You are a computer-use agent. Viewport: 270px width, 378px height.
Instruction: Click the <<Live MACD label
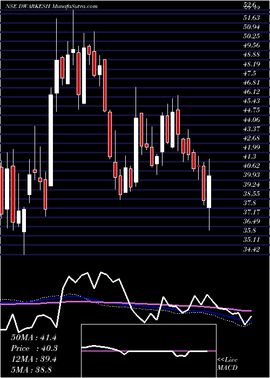pyautogui.click(x=227, y=364)
